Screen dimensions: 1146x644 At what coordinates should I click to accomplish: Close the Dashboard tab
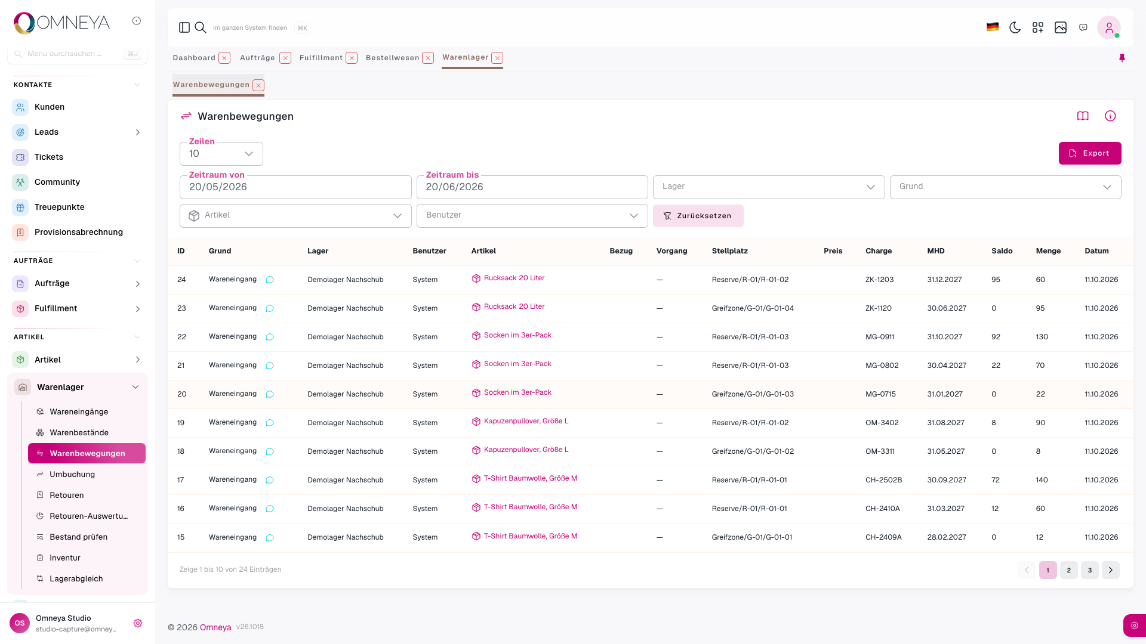click(224, 58)
